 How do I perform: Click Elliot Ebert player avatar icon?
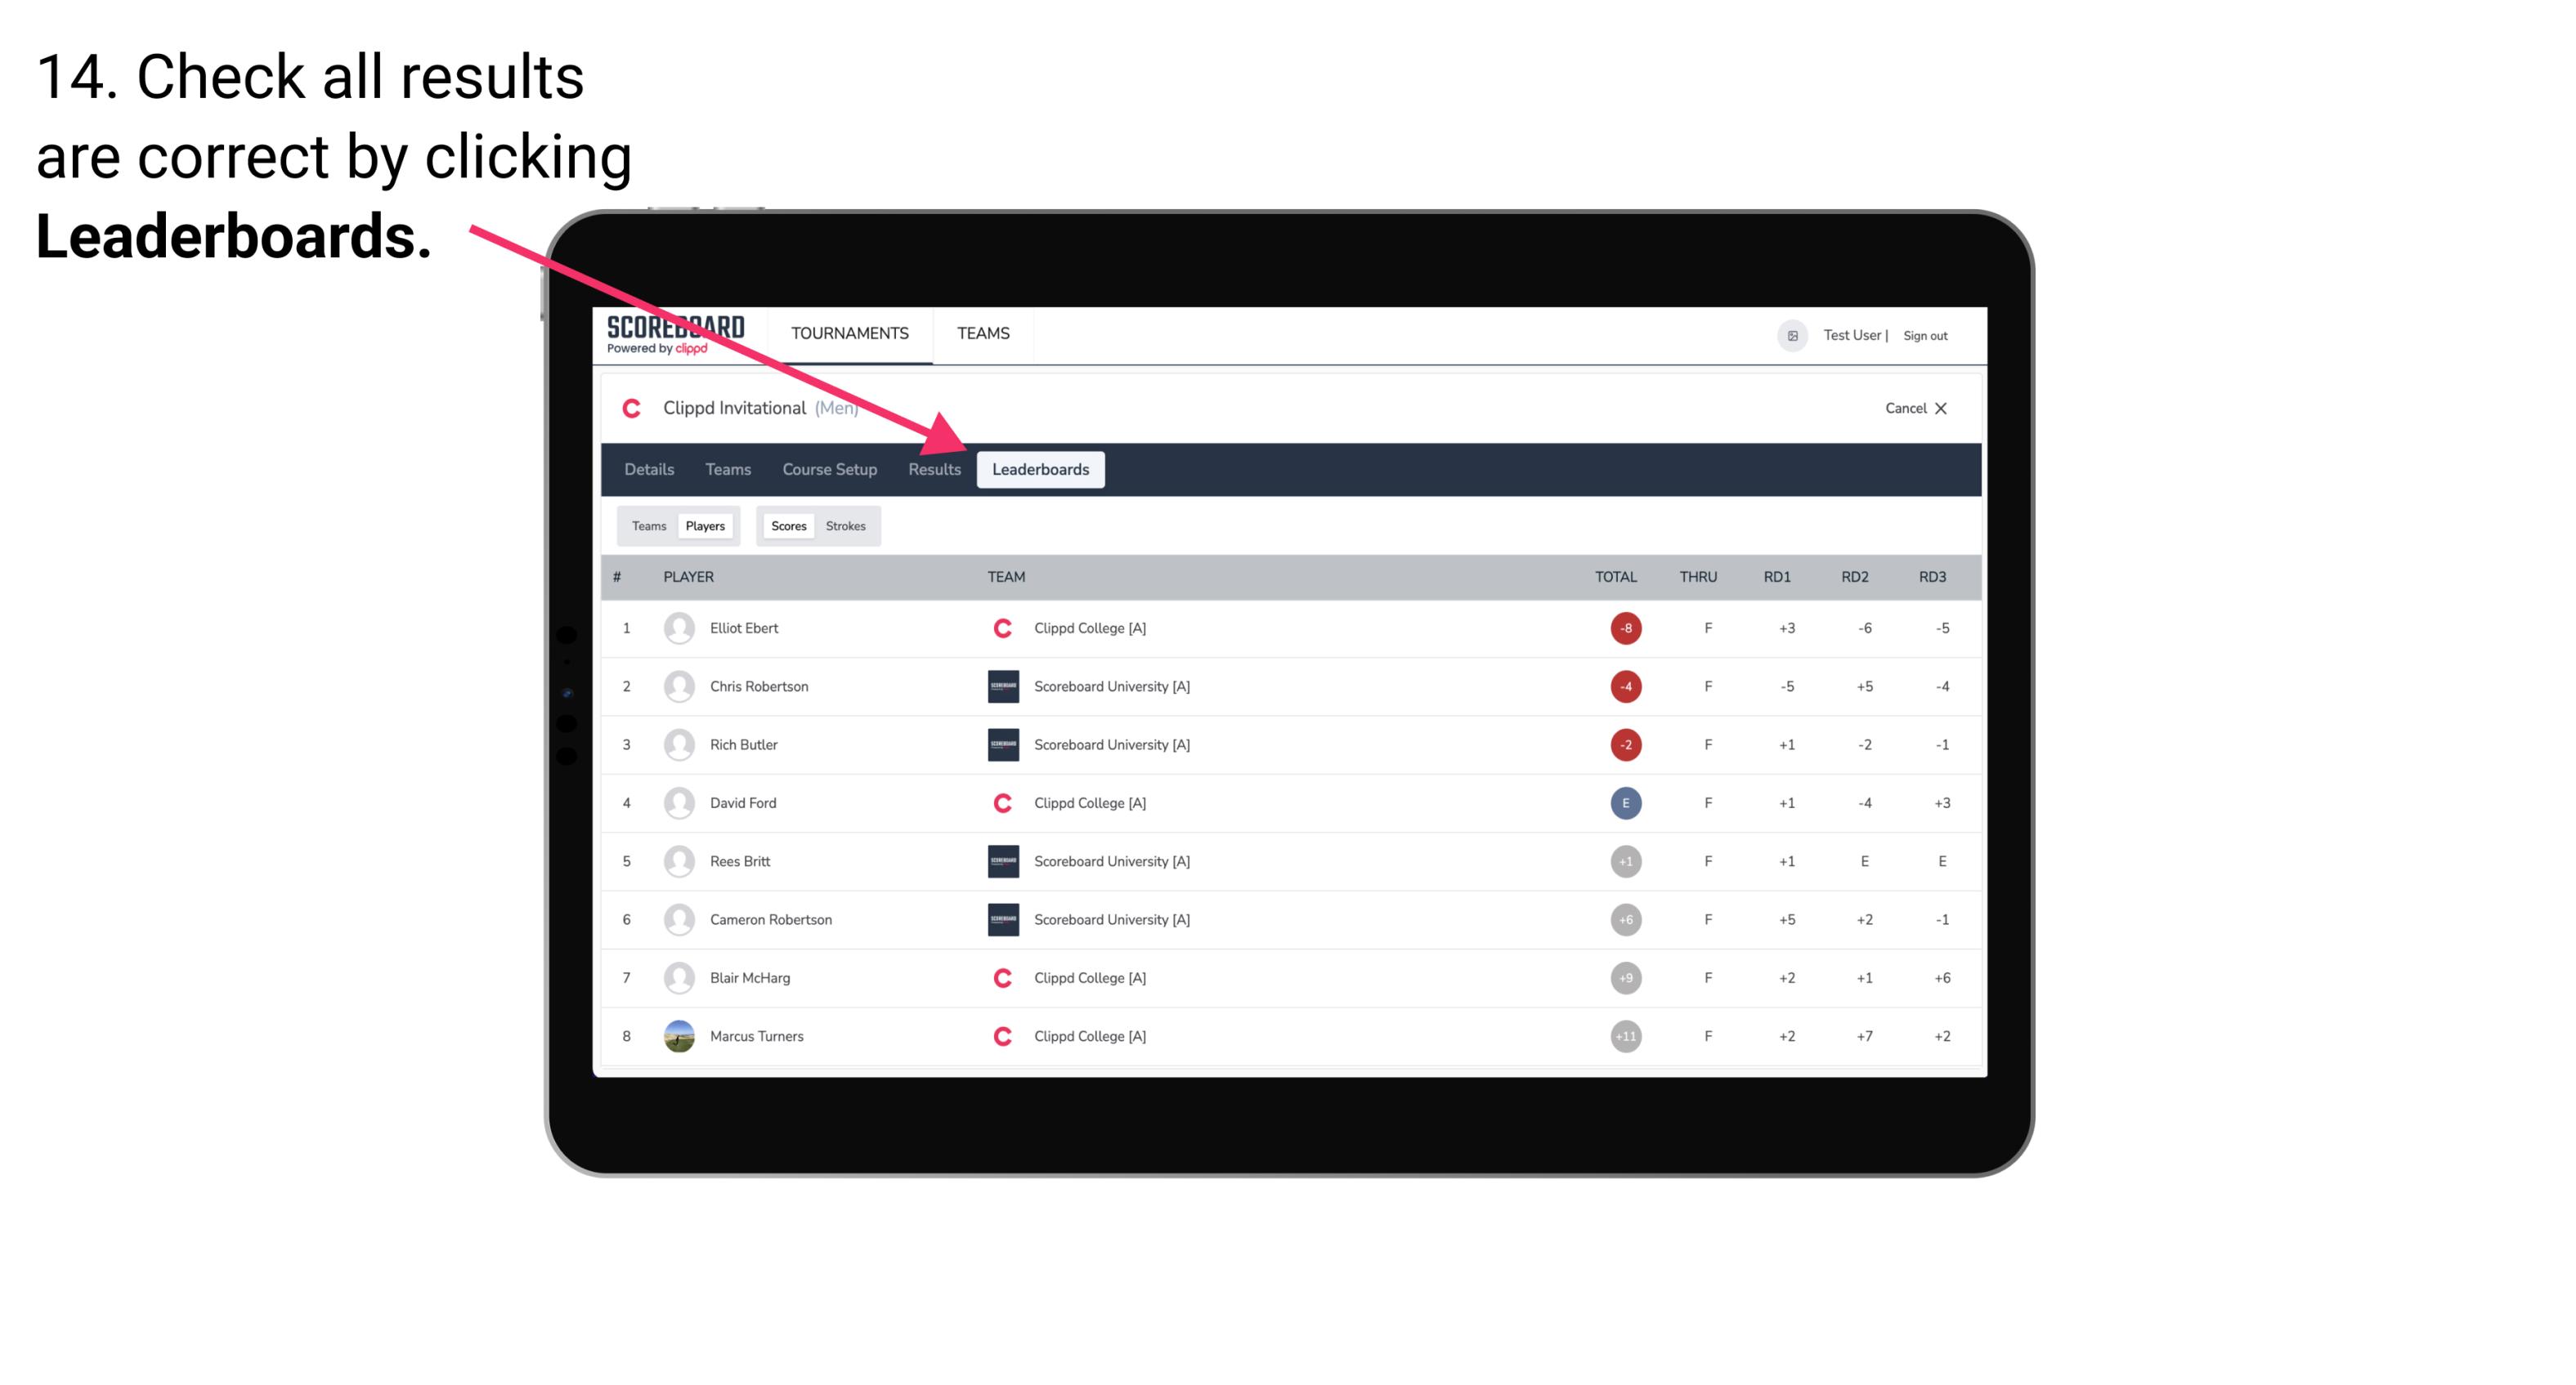(x=677, y=628)
